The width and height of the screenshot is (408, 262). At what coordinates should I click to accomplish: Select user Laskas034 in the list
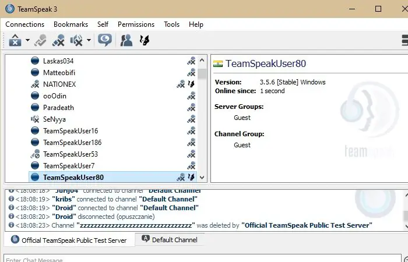tap(58, 61)
